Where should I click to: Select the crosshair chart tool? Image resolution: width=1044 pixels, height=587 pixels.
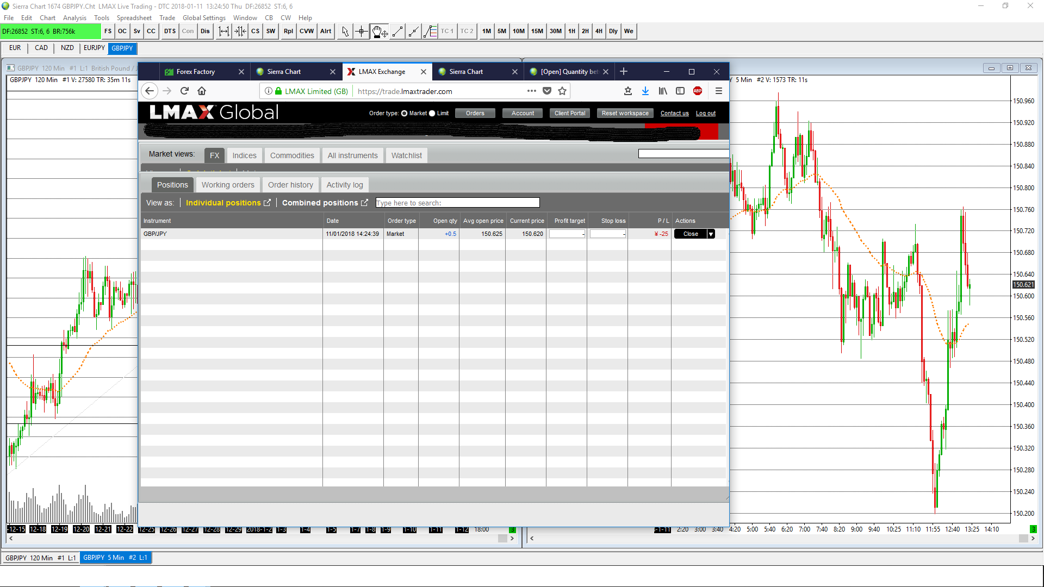(x=362, y=32)
